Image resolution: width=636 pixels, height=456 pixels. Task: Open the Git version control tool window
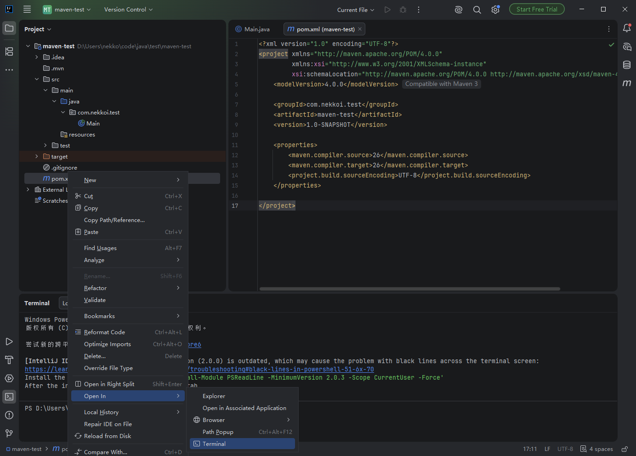(x=9, y=433)
